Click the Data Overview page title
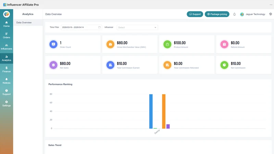The width and height of the screenshot is (274, 154). pyautogui.click(x=53, y=14)
